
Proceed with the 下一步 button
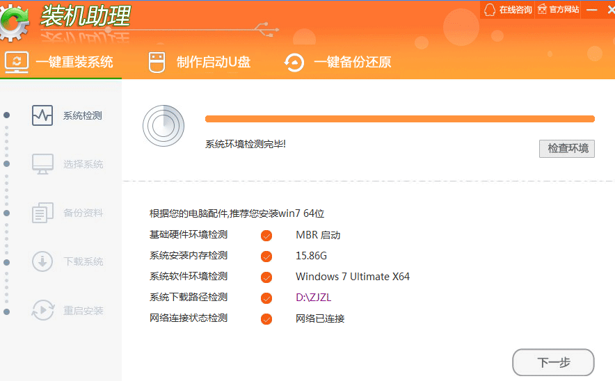[x=553, y=362]
